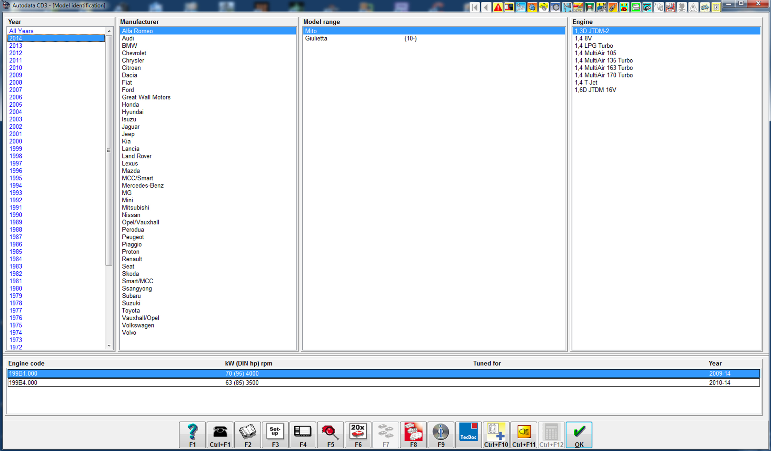Select Mercedes-Benz in the Manufacturer list
The image size is (771, 451).
point(143,186)
